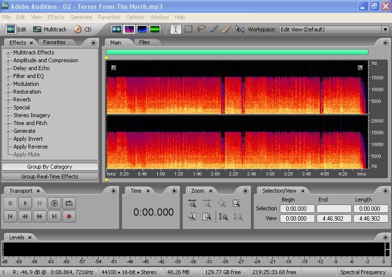Expand Stereo Imagery category
This screenshot has width=392, height=277.
coord(8,115)
